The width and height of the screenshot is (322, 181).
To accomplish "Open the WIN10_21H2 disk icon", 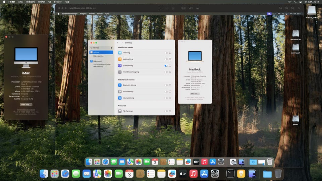I will (x=312, y=10).
